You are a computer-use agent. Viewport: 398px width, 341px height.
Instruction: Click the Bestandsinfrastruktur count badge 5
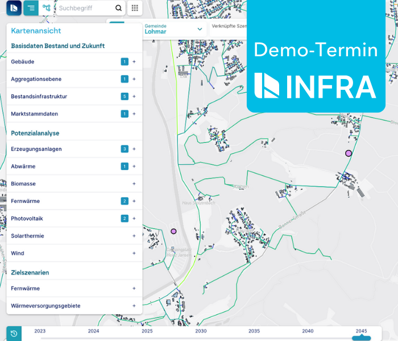125,97
